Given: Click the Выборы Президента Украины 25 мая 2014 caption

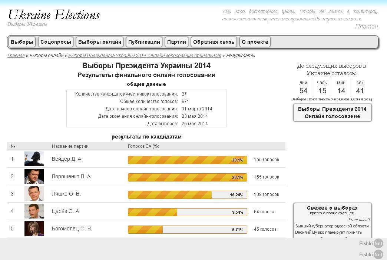Looking at the screenshot, I should pos(331,99).
